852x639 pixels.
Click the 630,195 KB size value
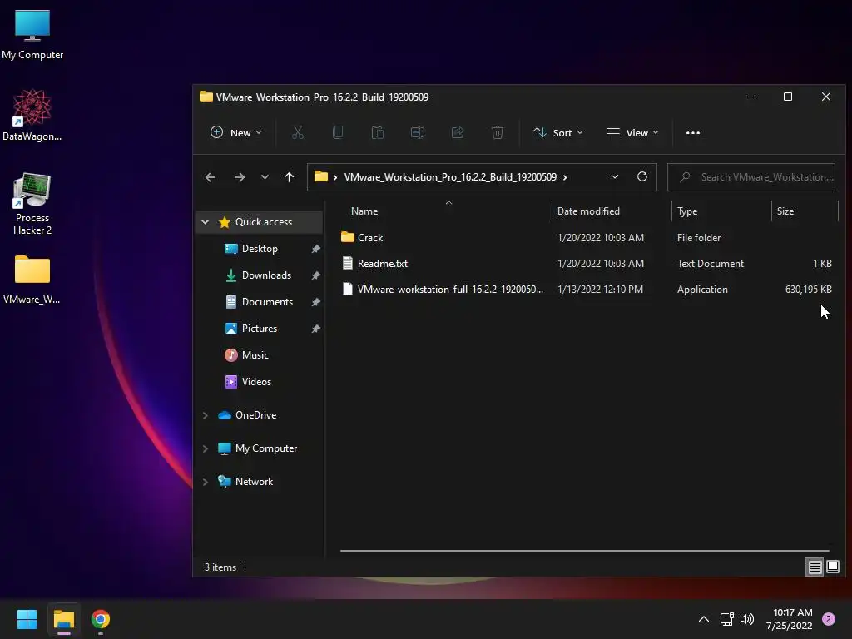pyautogui.click(x=809, y=290)
